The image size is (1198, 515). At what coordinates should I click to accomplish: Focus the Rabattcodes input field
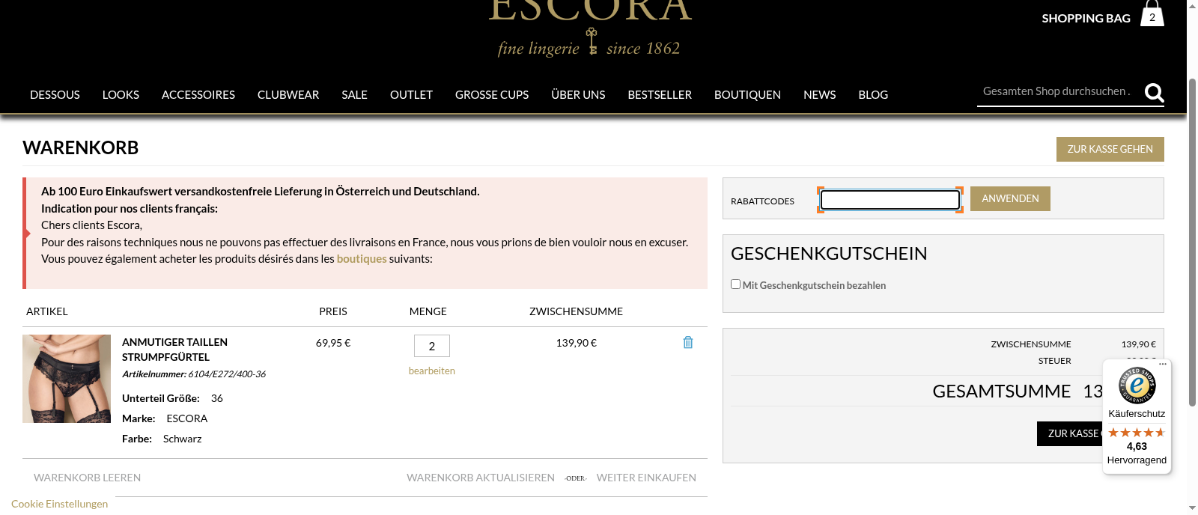point(890,200)
